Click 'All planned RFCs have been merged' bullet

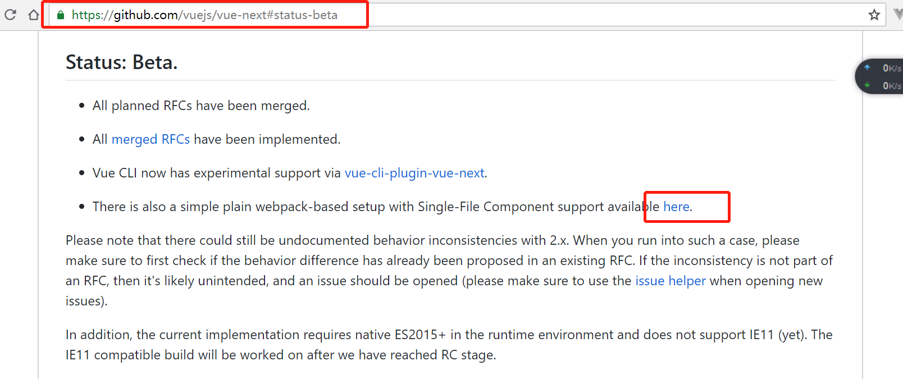pos(201,106)
